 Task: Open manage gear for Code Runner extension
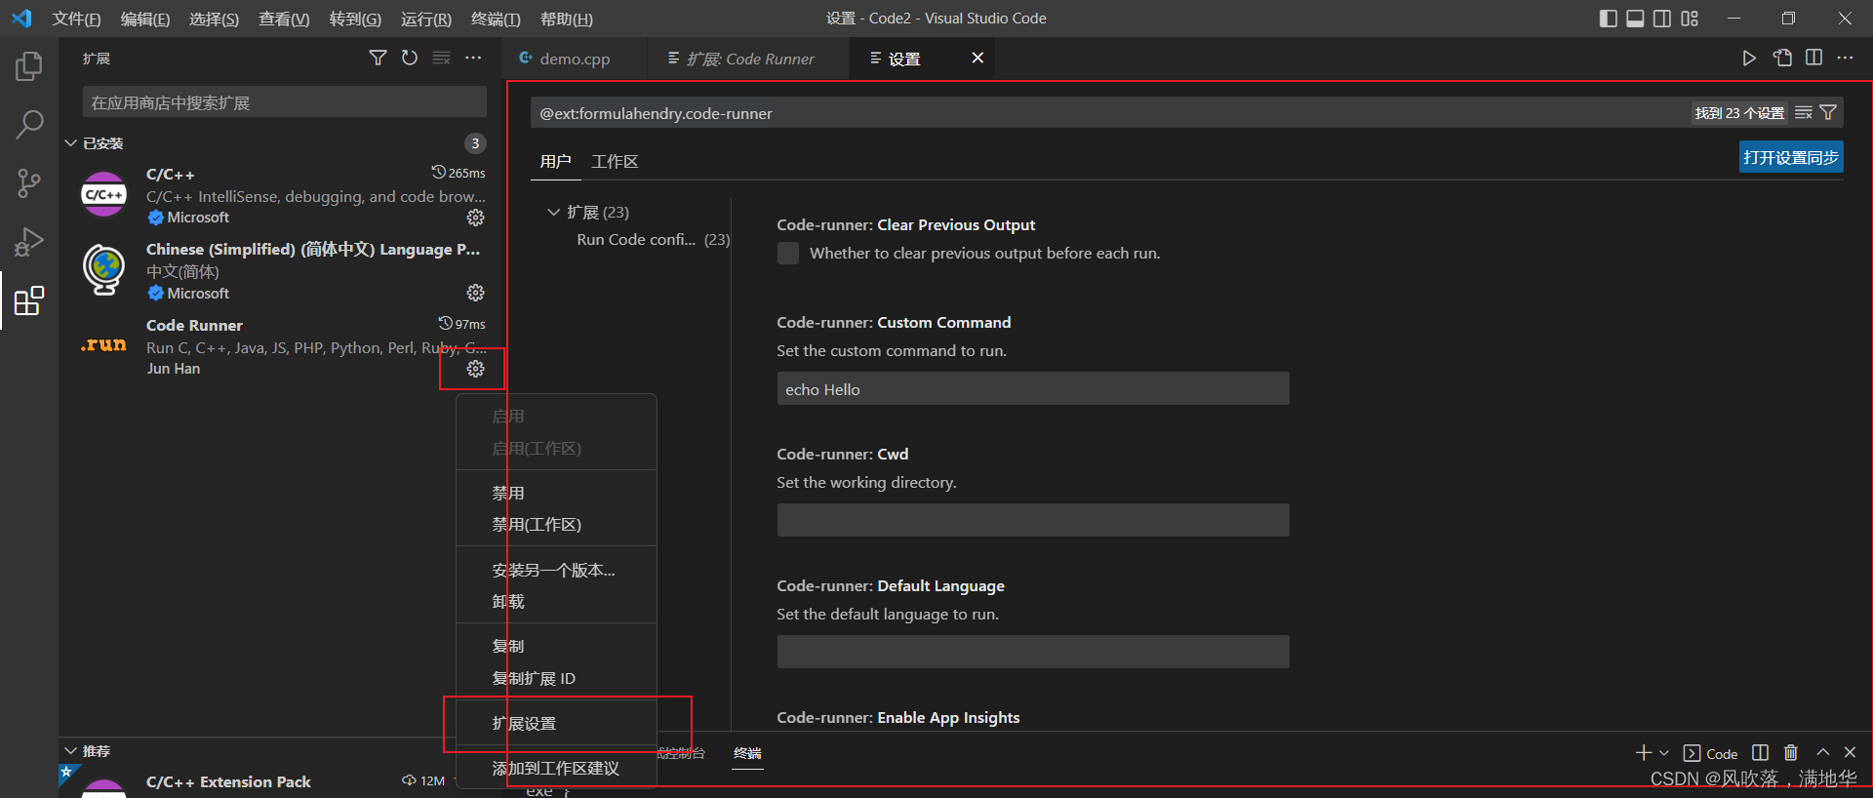click(x=475, y=369)
